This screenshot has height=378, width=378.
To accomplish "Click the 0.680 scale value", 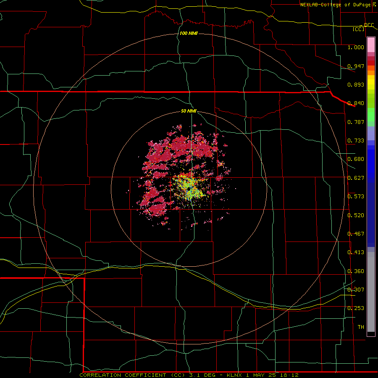I will (x=356, y=159).
